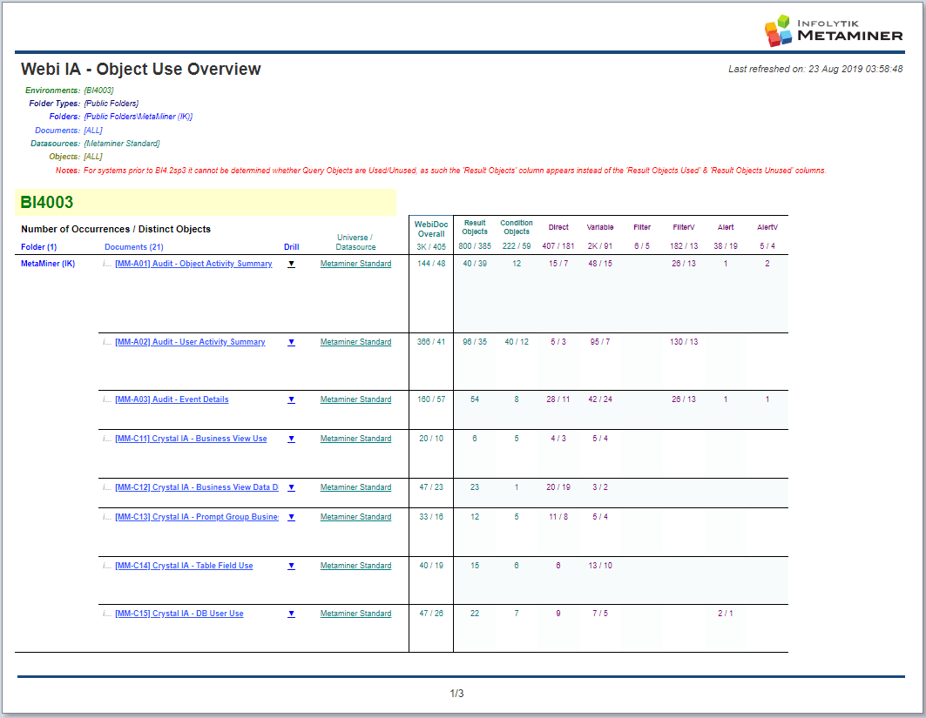This screenshot has width=926, height=718.
Task: Click the 160 / 57 overall cell
Action: 431,399
